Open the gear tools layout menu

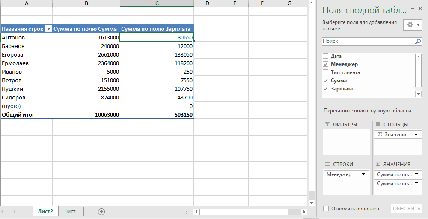(x=413, y=25)
